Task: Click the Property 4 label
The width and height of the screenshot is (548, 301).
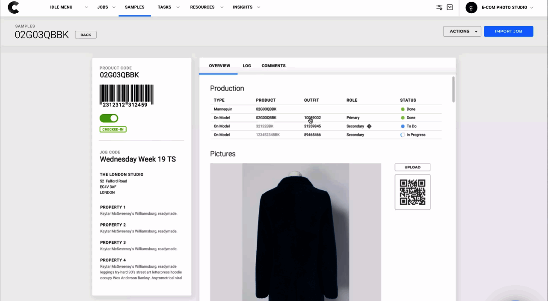Action: click(113, 260)
